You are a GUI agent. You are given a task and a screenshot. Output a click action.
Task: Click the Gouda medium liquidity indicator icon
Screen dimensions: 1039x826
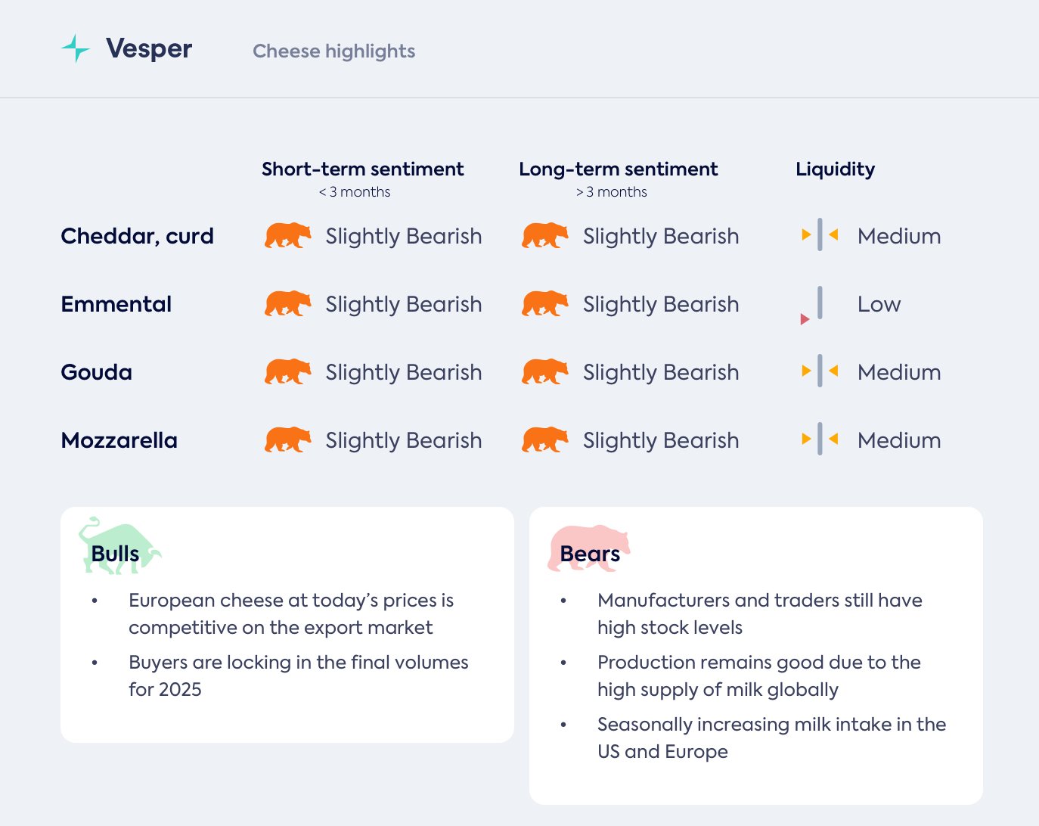point(820,371)
